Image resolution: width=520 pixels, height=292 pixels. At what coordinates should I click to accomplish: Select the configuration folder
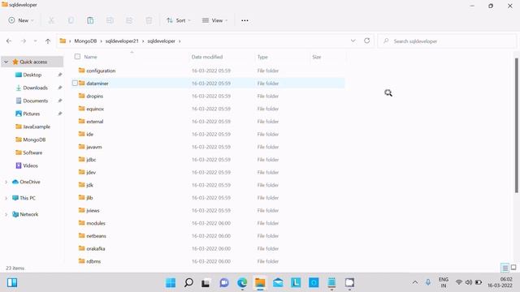coord(101,71)
